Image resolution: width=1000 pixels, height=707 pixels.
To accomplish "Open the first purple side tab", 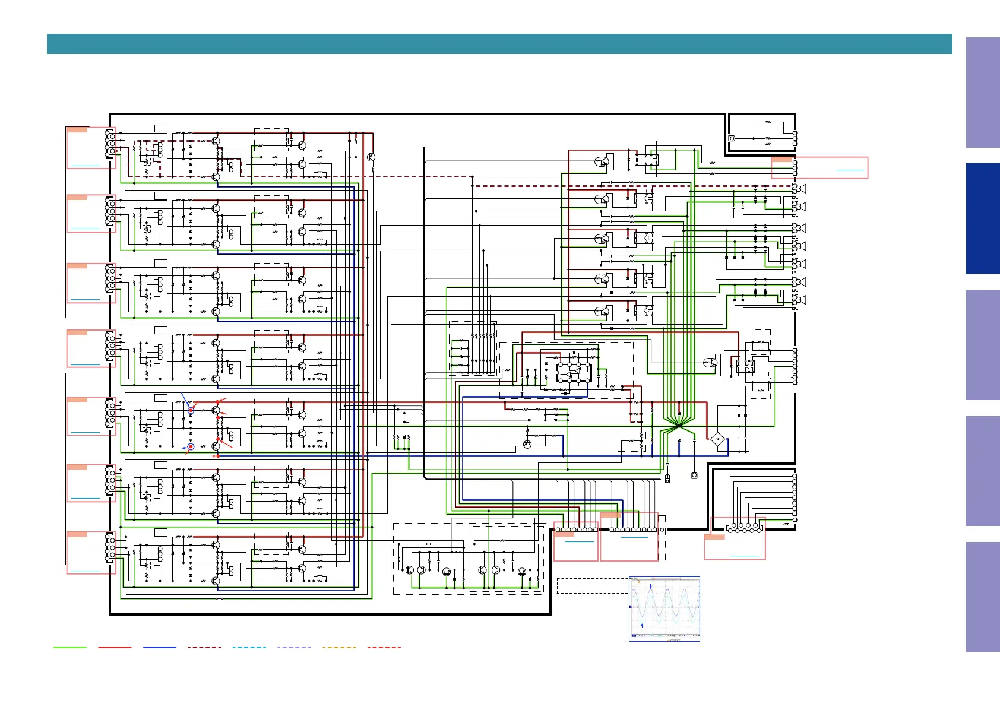I will 983,93.
